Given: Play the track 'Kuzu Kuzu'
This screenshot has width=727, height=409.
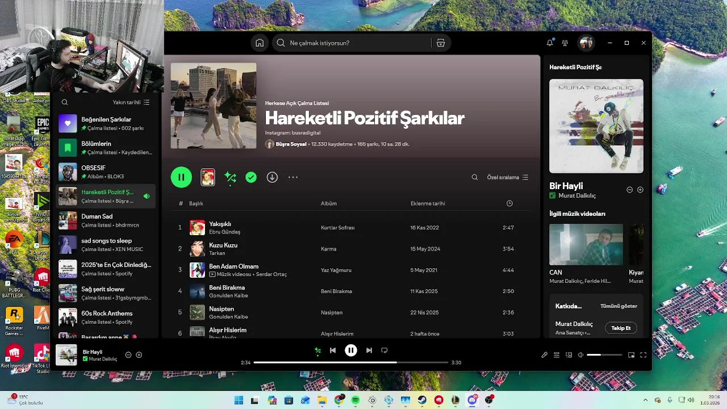Looking at the screenshot, I should 352,249.
